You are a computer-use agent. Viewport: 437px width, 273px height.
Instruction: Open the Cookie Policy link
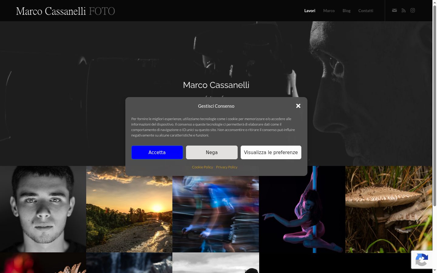202,167
